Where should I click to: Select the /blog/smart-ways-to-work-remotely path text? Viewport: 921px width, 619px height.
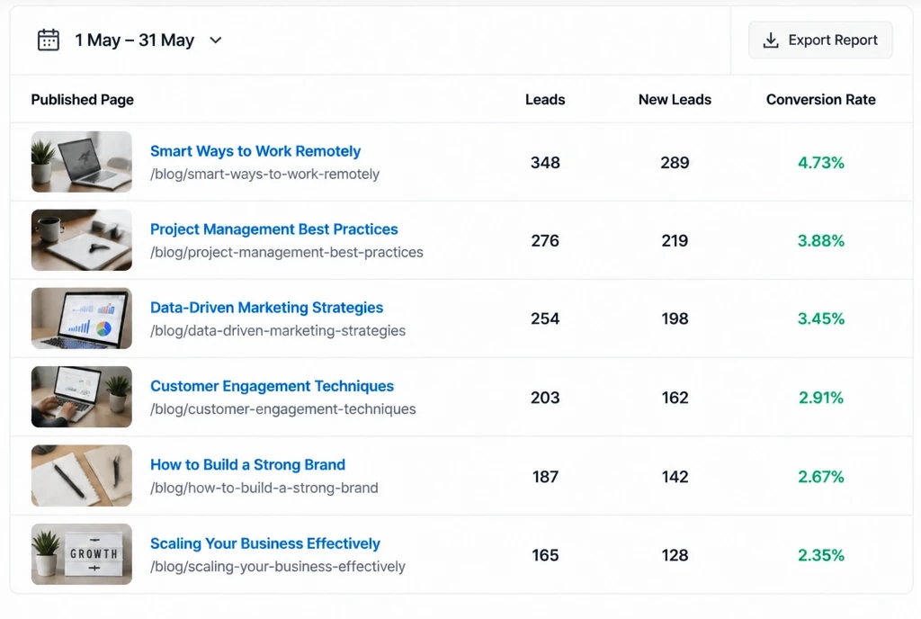tap(265, 175)
